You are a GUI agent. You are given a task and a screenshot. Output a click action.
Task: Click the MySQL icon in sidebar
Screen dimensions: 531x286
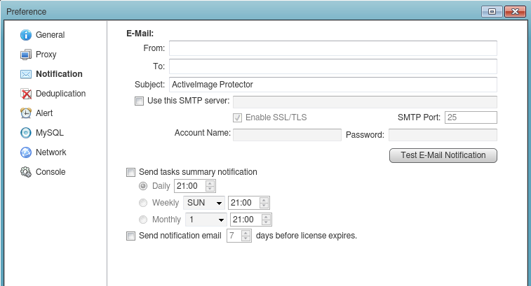26,133
